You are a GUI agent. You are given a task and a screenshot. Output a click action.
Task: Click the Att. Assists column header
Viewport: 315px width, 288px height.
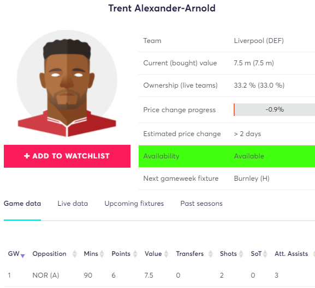click(291, 254)
